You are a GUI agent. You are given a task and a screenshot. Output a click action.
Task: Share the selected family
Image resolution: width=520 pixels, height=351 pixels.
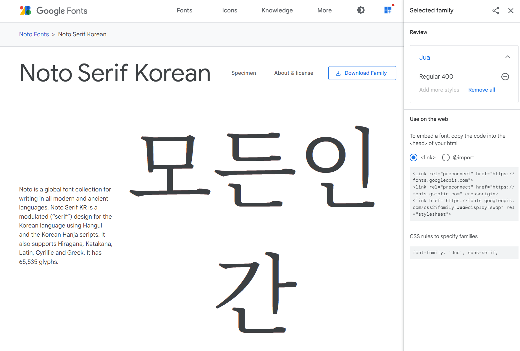(x=496, y=11)
